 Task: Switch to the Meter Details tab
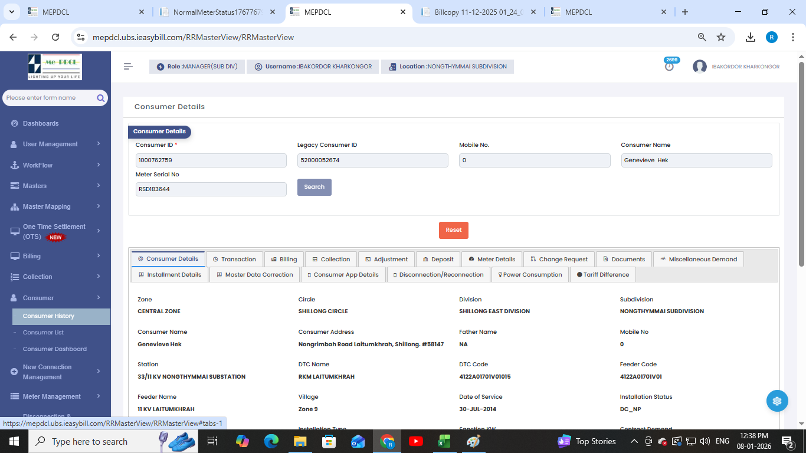tap(492, 259)
